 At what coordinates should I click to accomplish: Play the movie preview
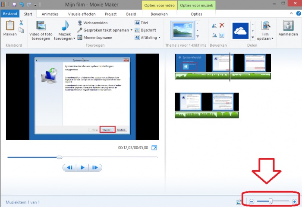[x=82, y=167]
